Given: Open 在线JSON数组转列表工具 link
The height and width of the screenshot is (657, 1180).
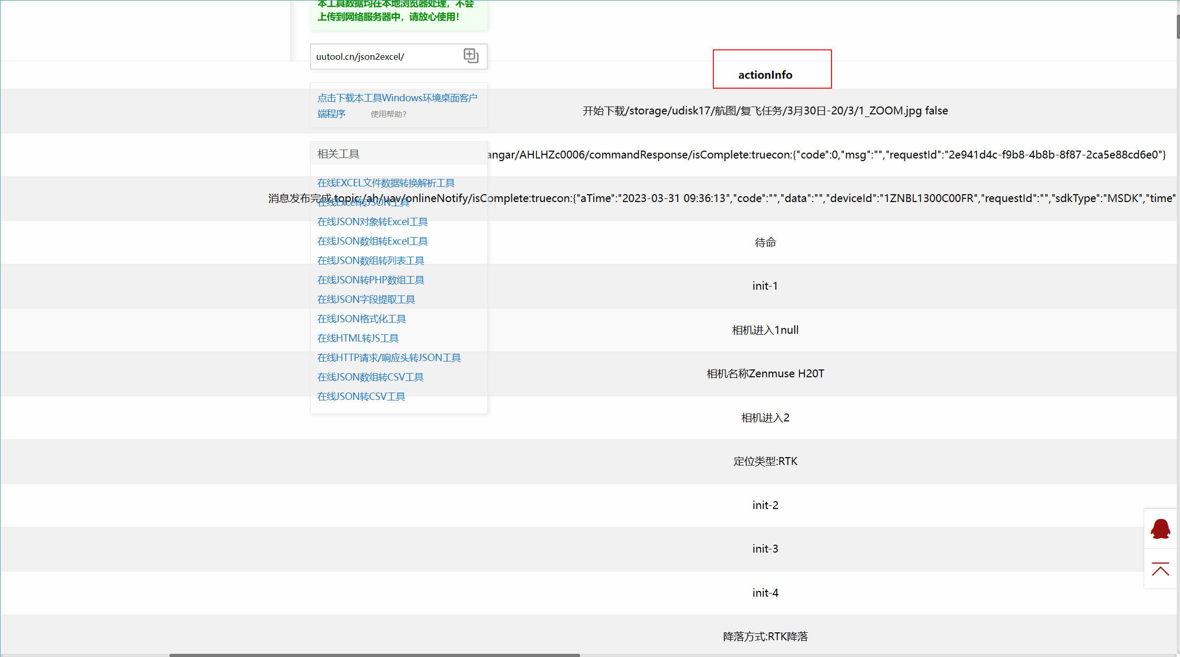Looking at the screenshot, I should (371, 260).
